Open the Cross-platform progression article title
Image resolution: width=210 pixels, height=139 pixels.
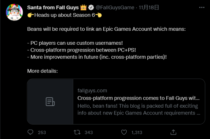pos(138,98)
